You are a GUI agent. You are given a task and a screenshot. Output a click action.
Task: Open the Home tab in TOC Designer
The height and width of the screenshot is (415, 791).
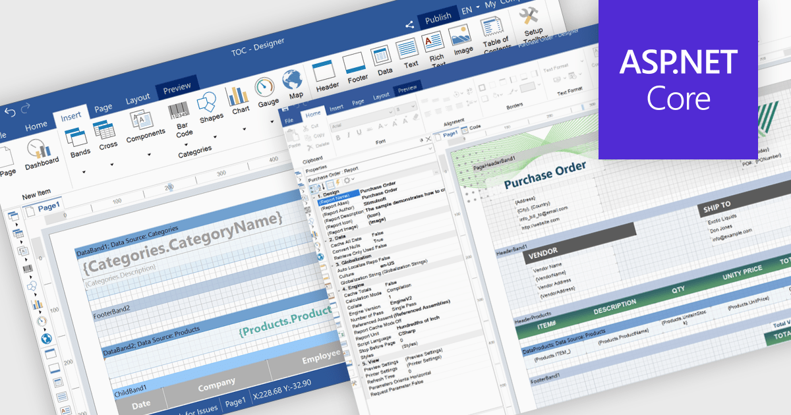pos(36,125)
